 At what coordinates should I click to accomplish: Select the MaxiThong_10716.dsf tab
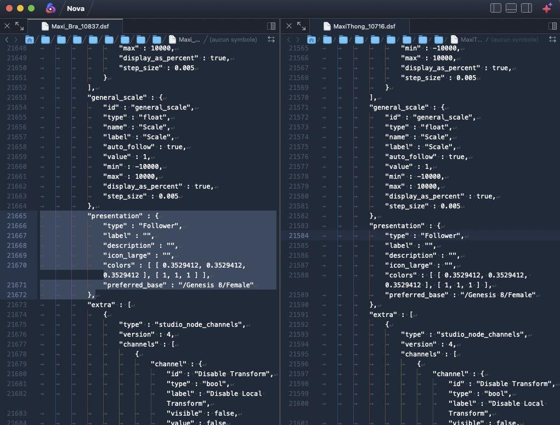point(359,26)
